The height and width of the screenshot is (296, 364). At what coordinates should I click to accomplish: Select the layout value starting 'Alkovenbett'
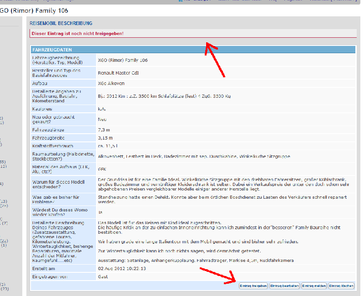(x=194, y=156)
